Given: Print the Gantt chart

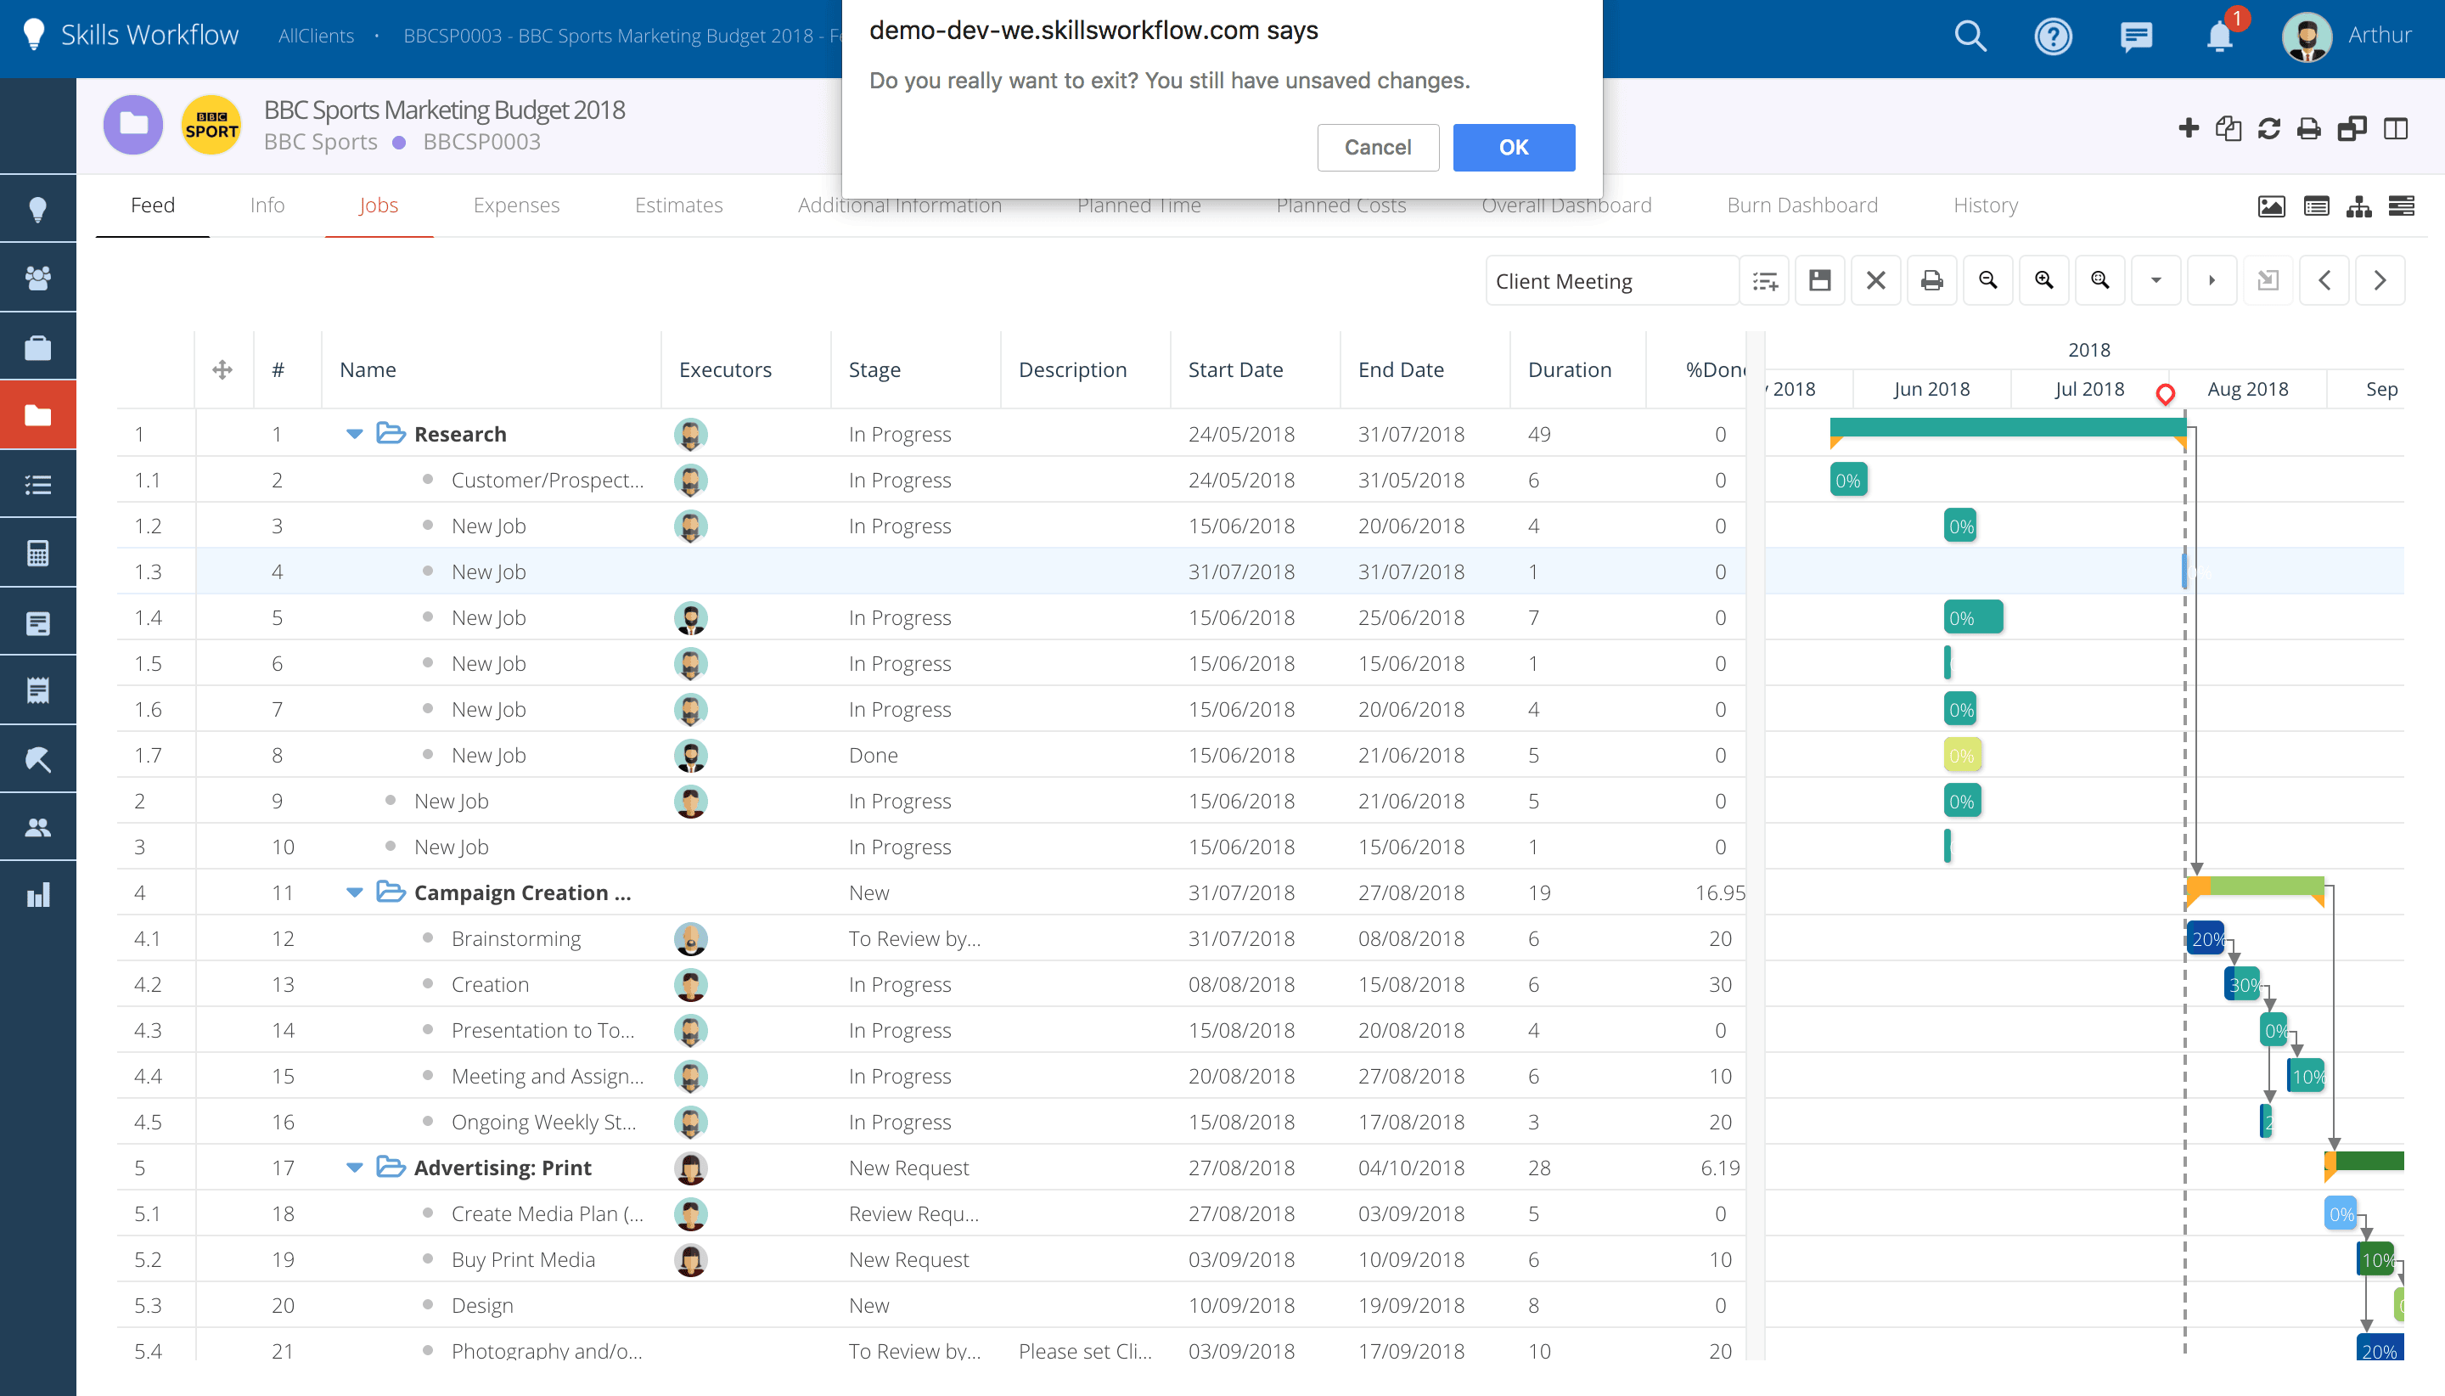Looking at the screenshot, I should pyautogui.click(x=1931, y=281).
